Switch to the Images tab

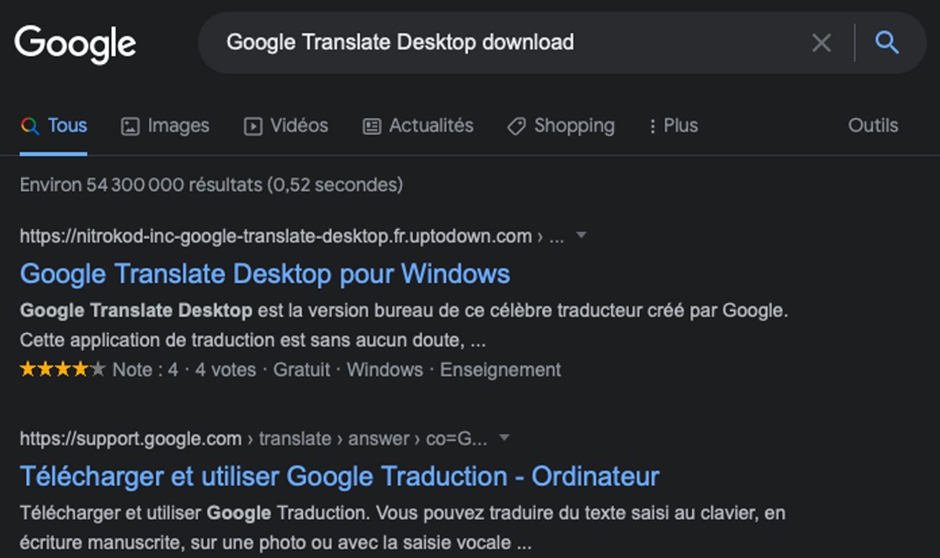[165, 126]
